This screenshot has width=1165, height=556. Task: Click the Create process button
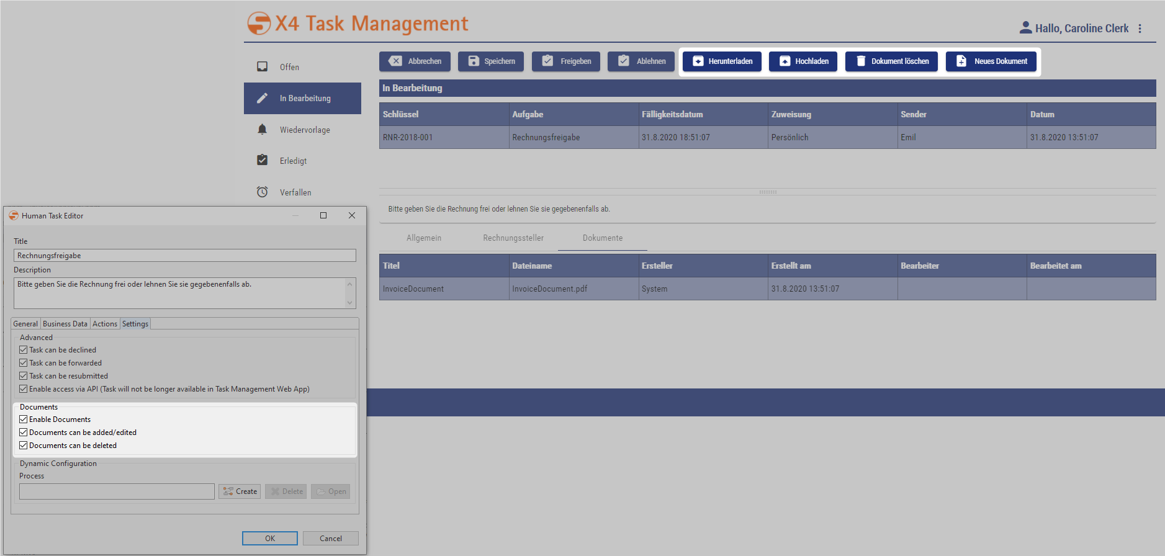point(240,491)
